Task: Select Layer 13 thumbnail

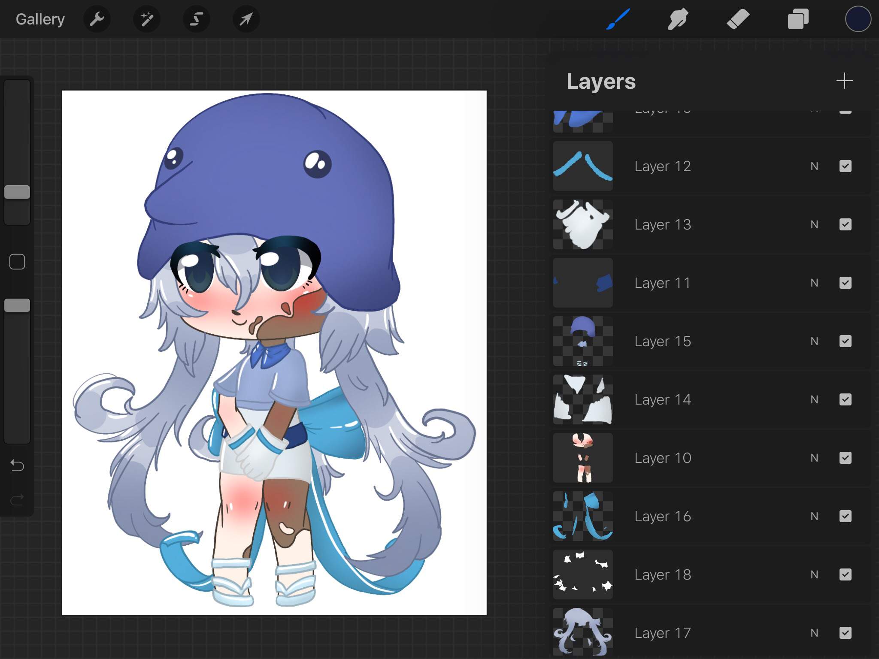Action: click(x=582, y=224)
